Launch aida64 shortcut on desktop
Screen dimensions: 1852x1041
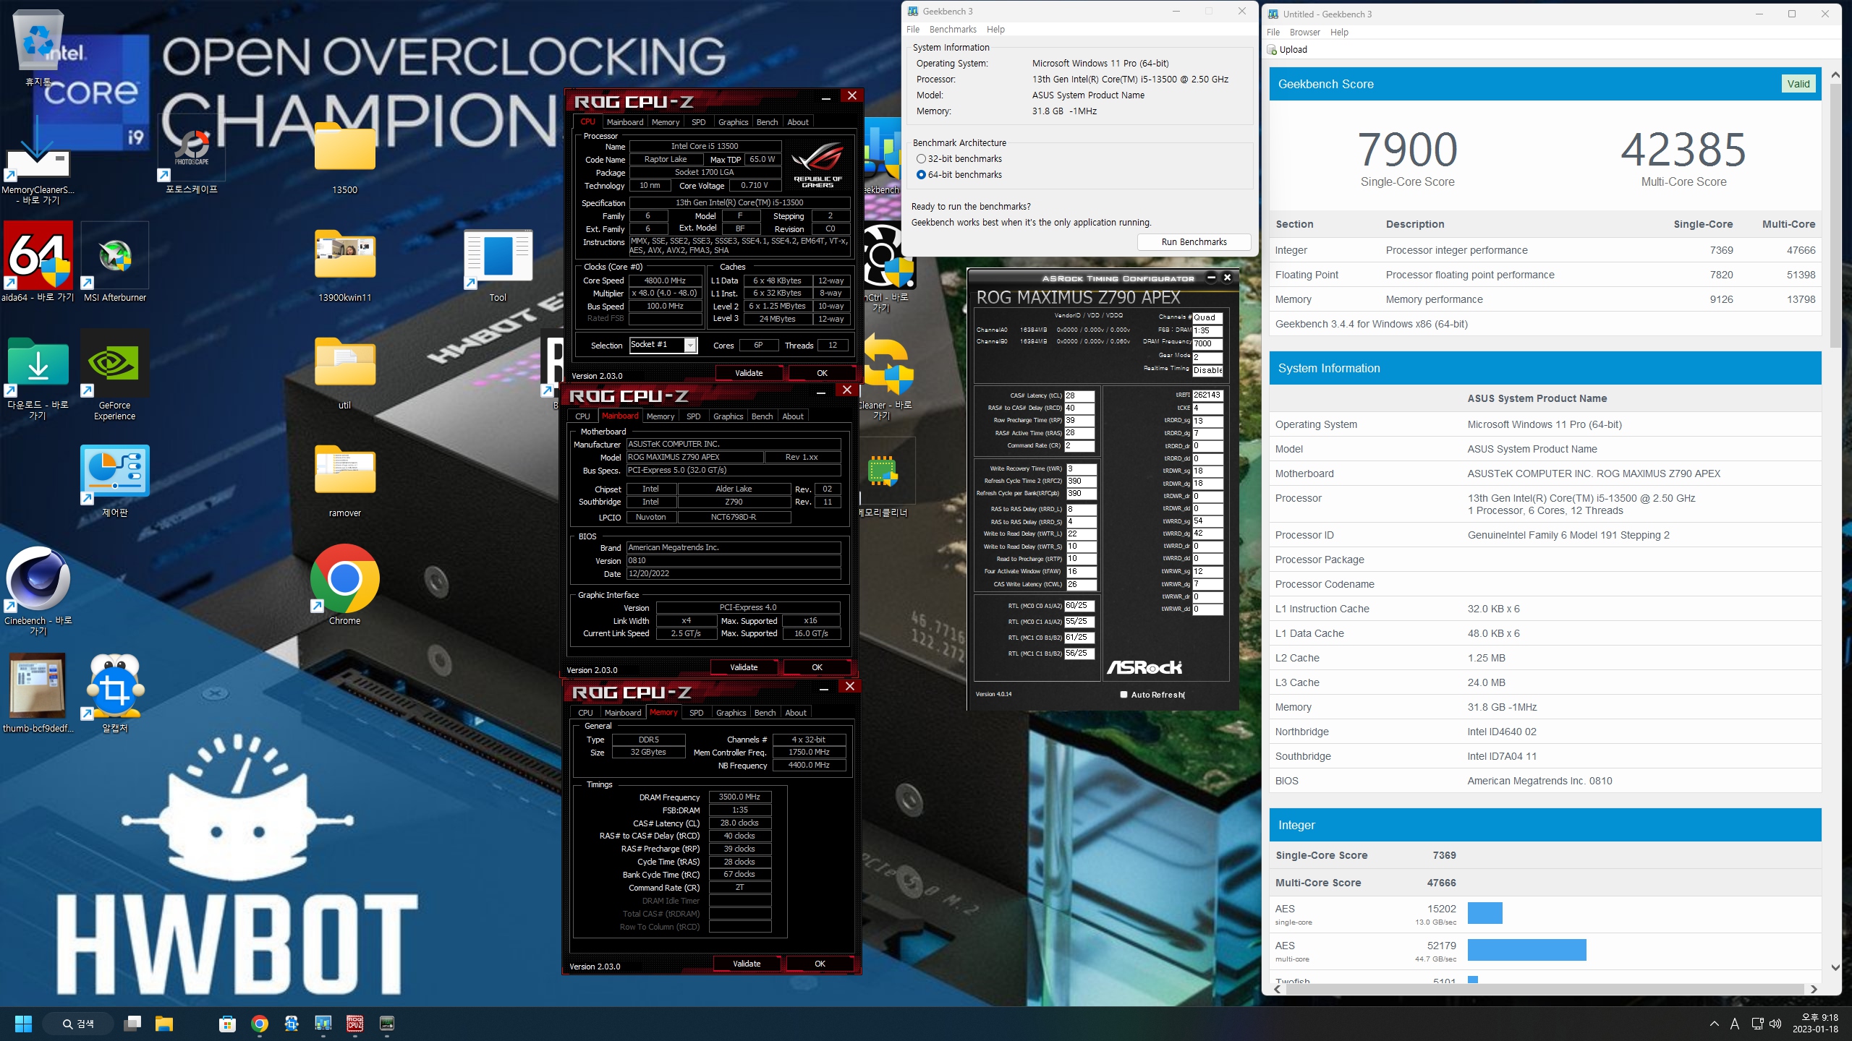38,262
